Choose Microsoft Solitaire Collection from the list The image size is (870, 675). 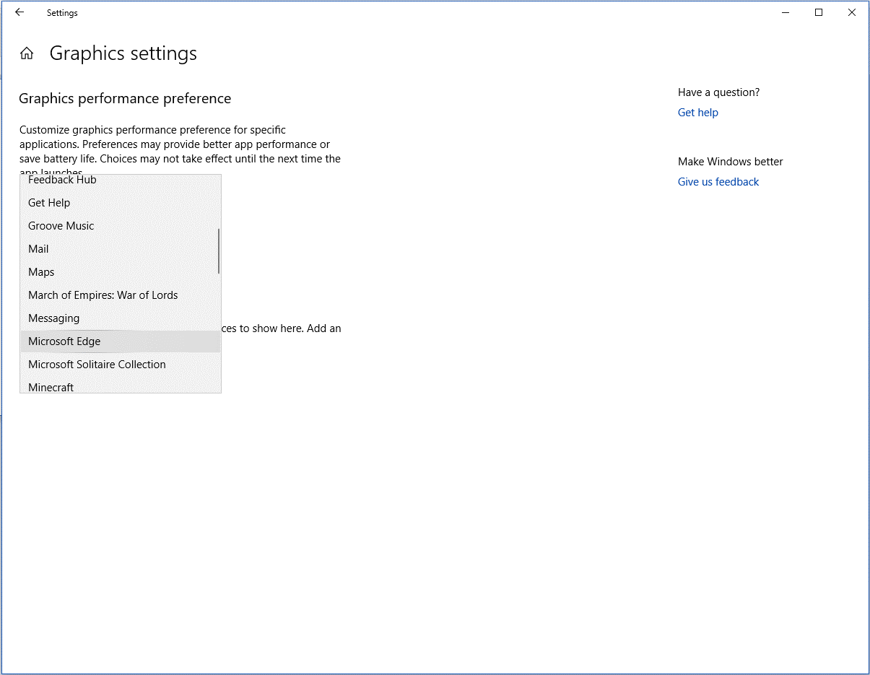point(121,365)
